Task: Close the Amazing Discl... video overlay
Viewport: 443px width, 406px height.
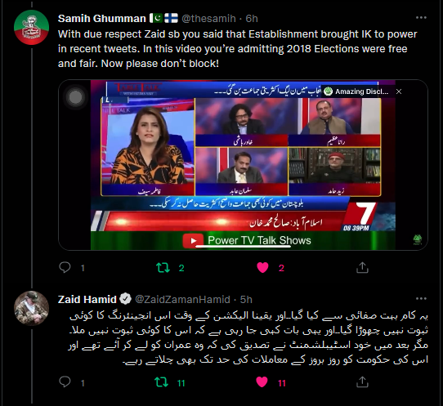Action: coord(399,91)
